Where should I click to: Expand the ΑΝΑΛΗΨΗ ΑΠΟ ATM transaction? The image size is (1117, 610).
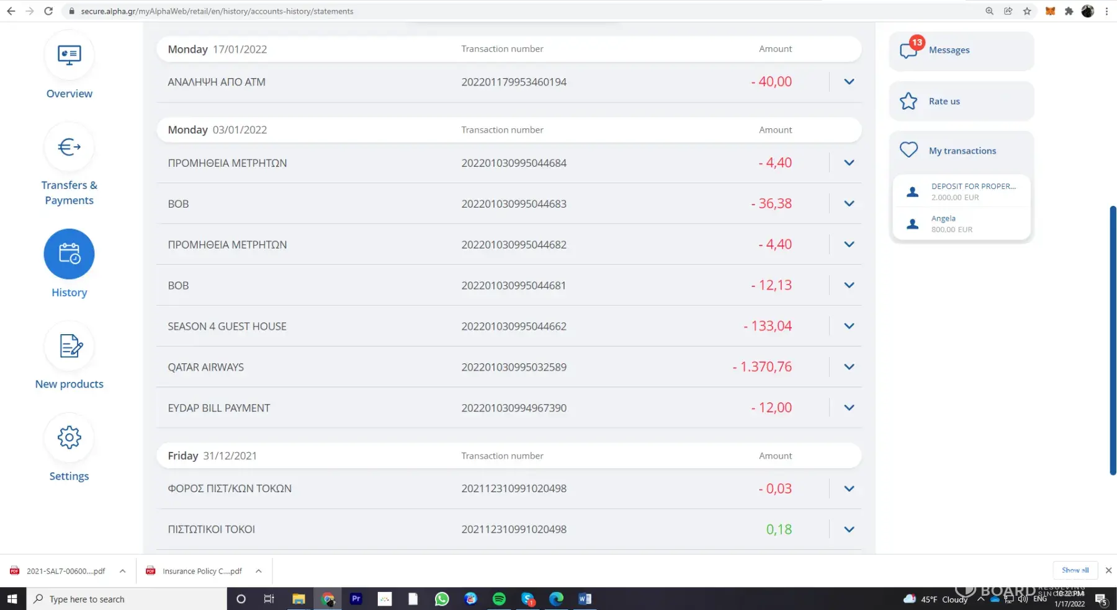pos(849,82)
